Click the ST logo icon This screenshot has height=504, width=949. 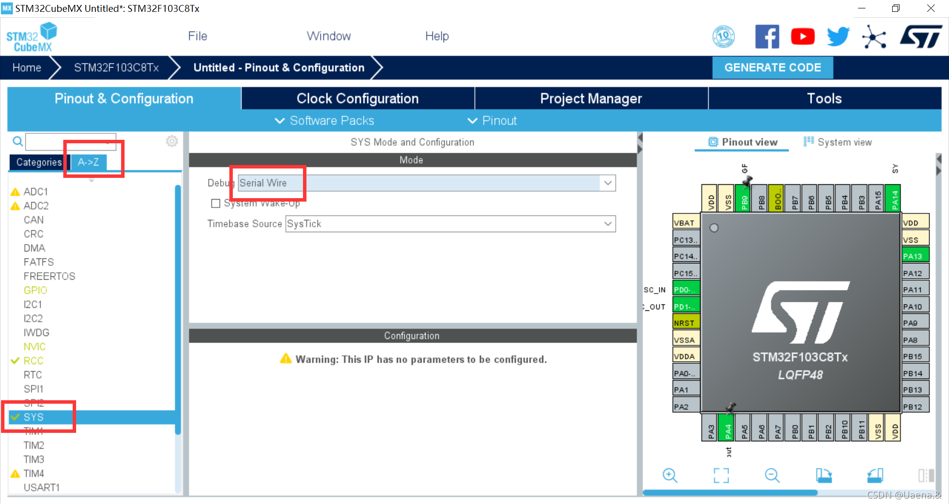921,37
